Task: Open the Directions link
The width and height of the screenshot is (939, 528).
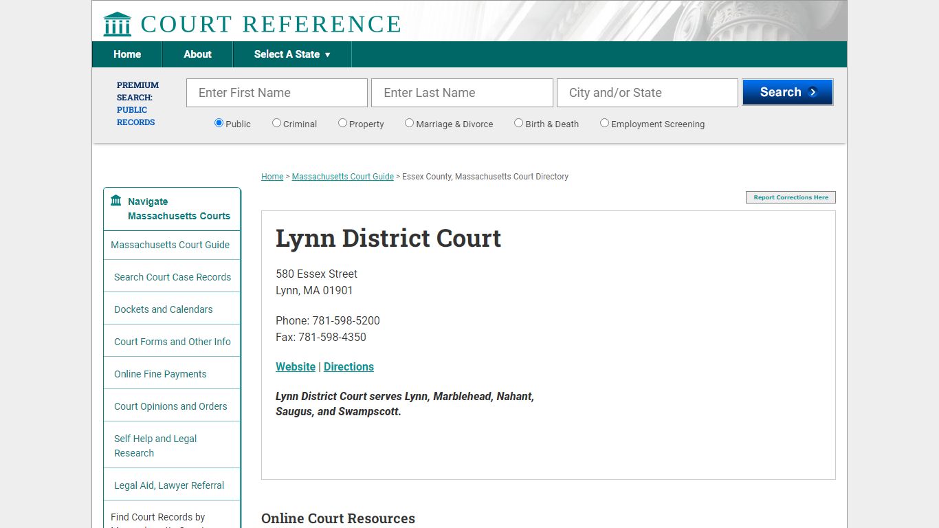Action: point(349,366)
